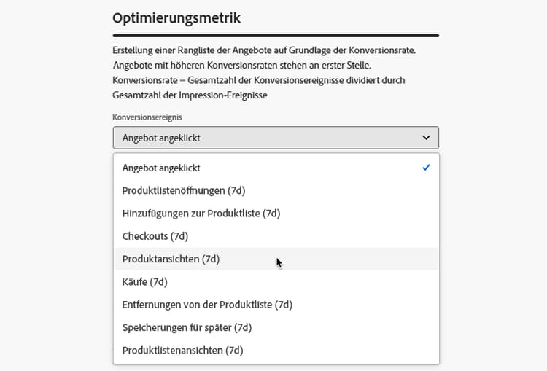This screenshot has width=547, height=371.
Task: Select Hinzufügungen zur Produktliste (7d)
Action: pyautogui.click(x=276, y=214)
